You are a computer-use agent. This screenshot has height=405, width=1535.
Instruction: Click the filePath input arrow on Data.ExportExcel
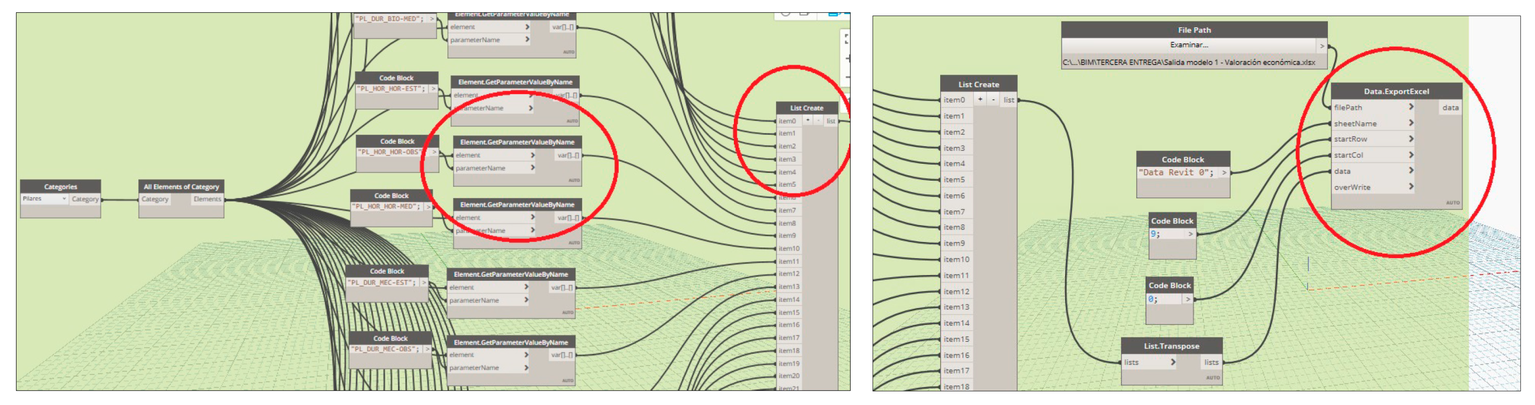(1410, 107)
